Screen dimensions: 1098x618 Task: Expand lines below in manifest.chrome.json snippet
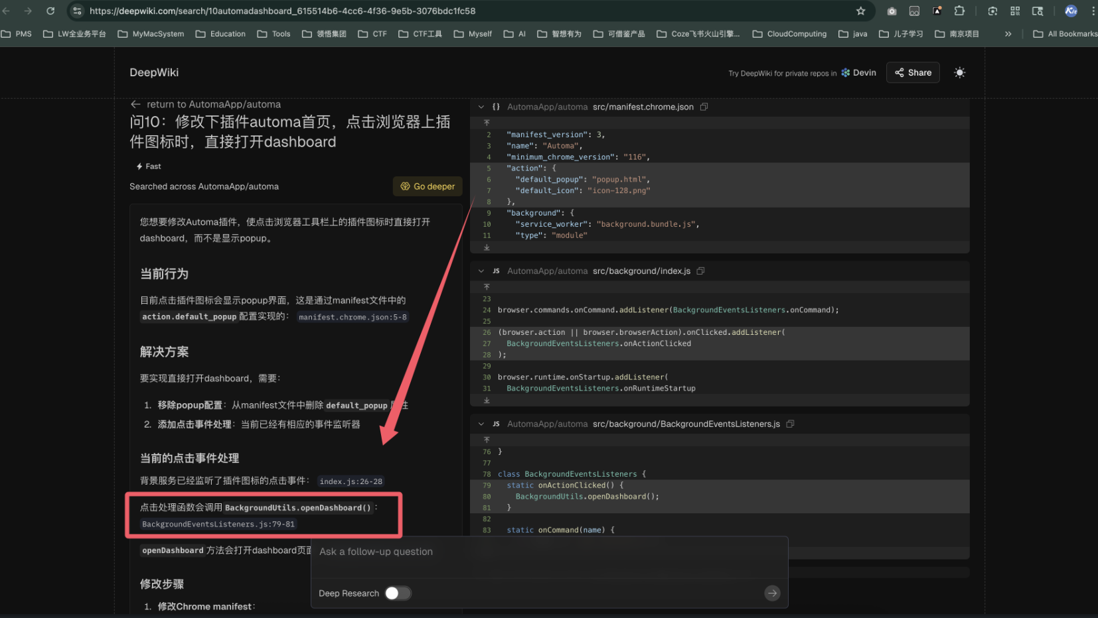coord(487,247)
